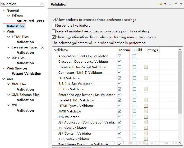The width and height of the screenshot is (184, 148).
Task: Open the back history dropdown arrow
Action: click(x=165, y=4)
